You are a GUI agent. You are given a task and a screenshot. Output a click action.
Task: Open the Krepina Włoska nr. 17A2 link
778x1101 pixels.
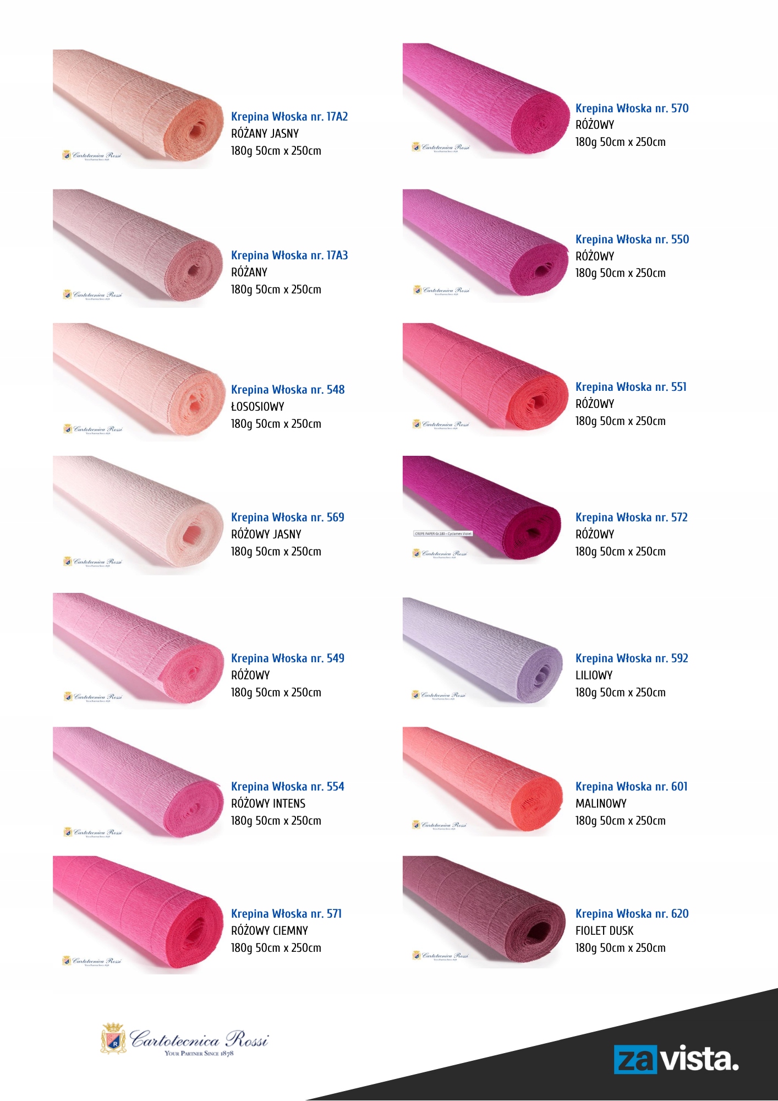coord(289,117)
